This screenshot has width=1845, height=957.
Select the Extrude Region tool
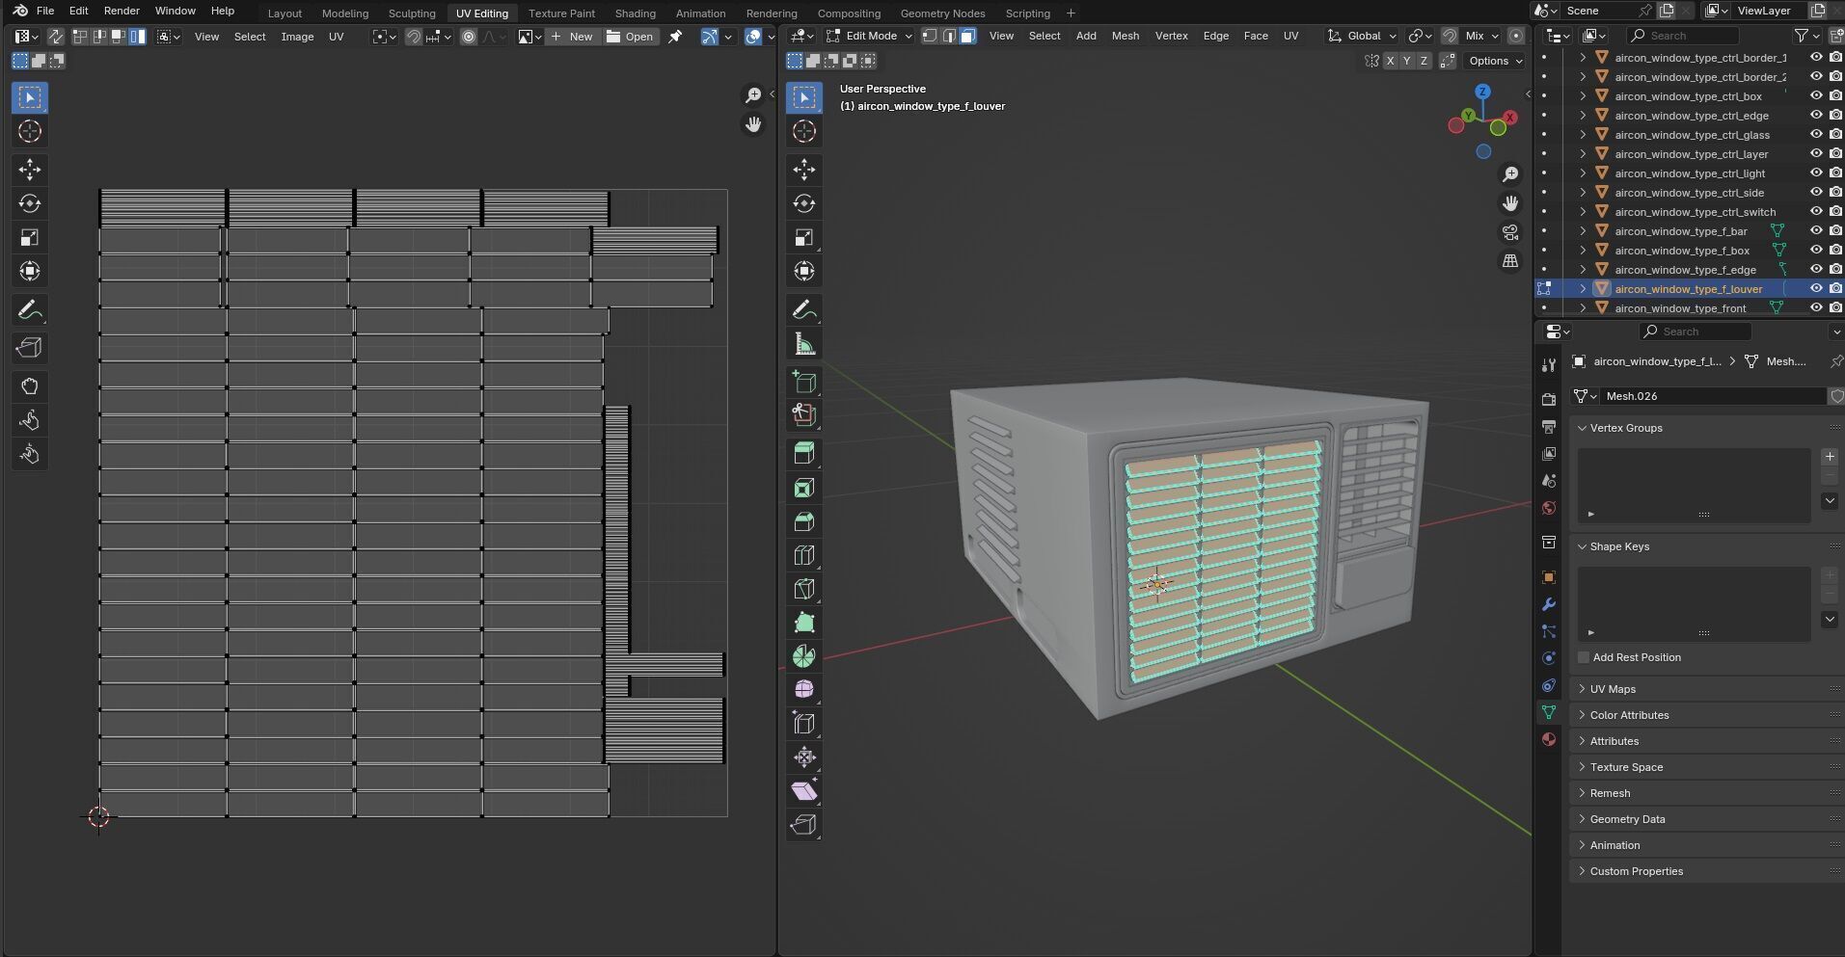coord(804,454)
